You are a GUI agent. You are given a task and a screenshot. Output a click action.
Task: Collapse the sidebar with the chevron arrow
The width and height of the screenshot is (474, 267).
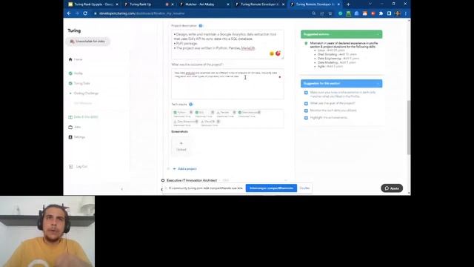point(121,189)
